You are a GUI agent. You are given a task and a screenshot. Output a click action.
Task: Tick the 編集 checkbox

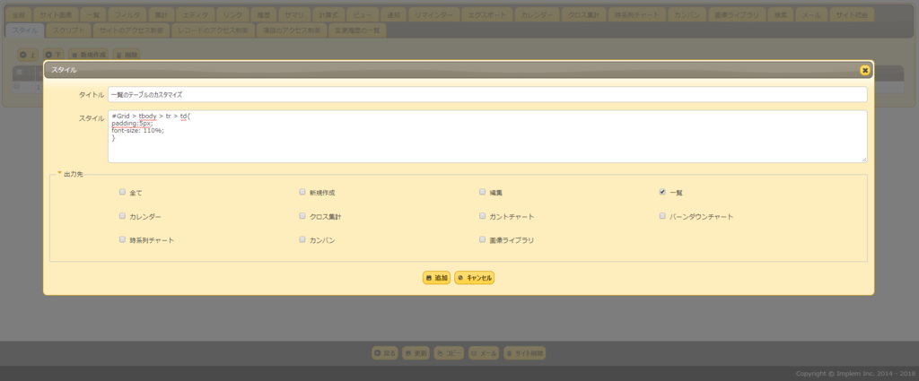pos(482,191)
